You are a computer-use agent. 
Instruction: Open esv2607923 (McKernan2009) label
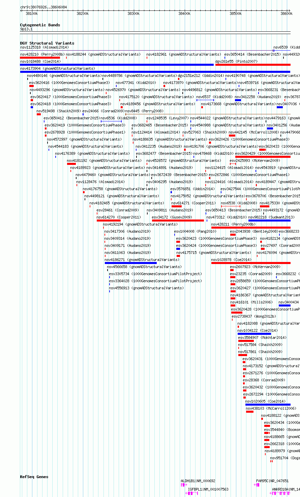point(255,267)
